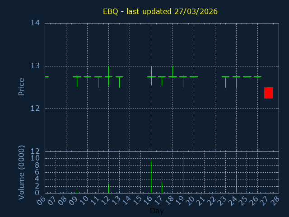
Task: Click the chart title EBQ last updated
Action: click(x=160, y=11)
